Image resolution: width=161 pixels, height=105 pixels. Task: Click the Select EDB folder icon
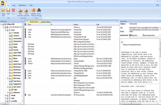[3, 10]
